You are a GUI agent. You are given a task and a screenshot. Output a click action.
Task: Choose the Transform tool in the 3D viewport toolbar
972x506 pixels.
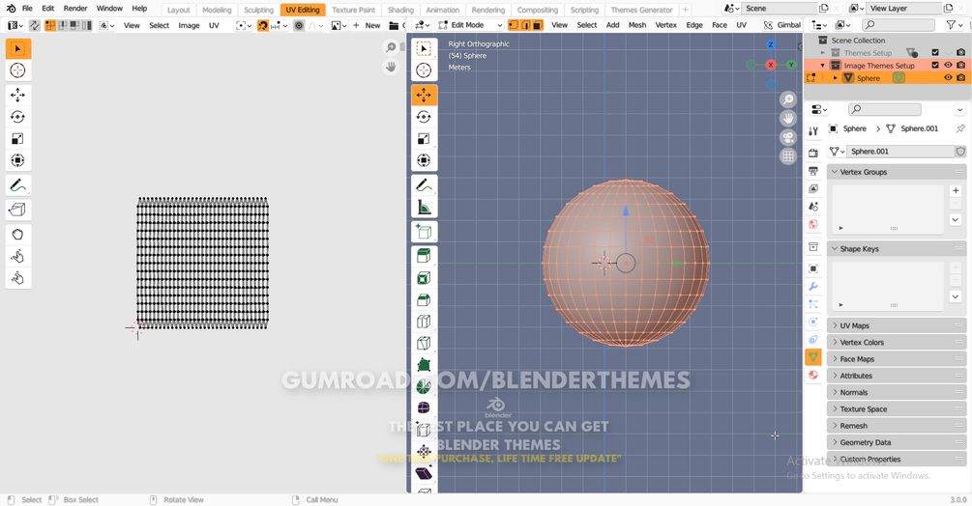[424, 160]
